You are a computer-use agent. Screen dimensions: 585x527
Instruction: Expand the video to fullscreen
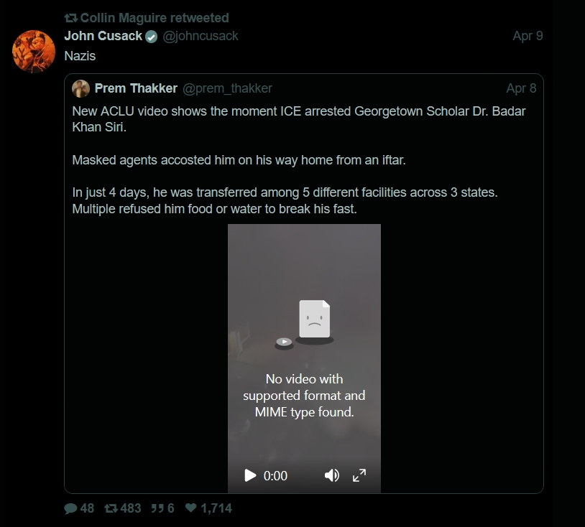[x=359, y=475]
